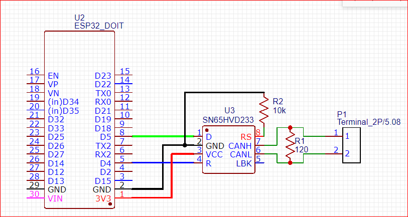Select the red RS pin label

point(246,137)
